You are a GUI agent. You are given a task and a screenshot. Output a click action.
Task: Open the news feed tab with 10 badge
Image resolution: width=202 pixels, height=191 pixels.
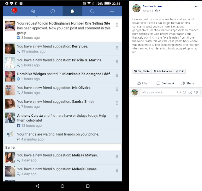pyautogui.click(x=13, y=11)
